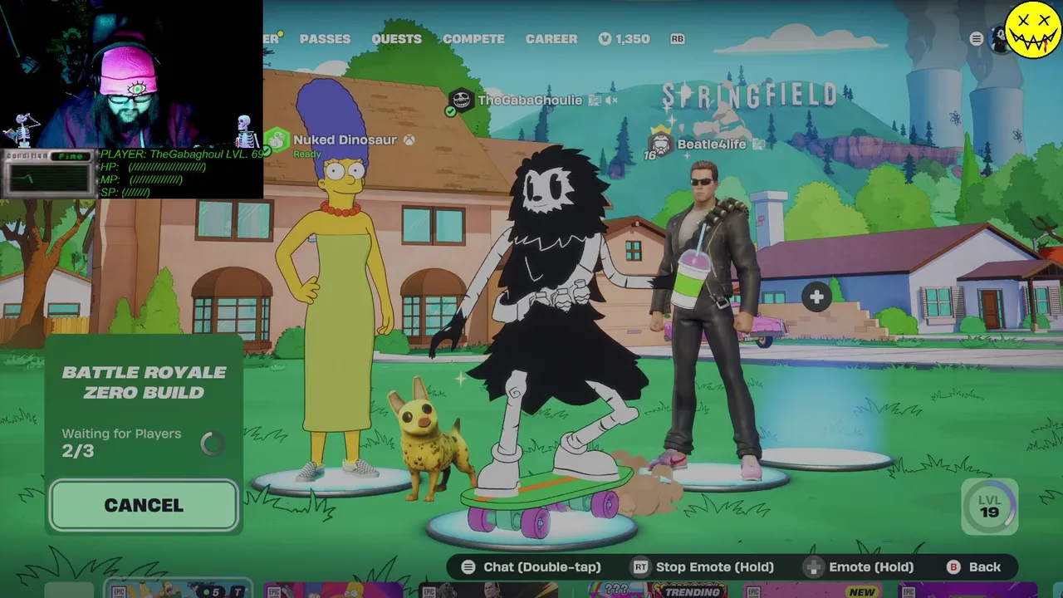Open the PASSES tab
The height and width of the screenshot is (598, 1063).
[x=325, y=39]
